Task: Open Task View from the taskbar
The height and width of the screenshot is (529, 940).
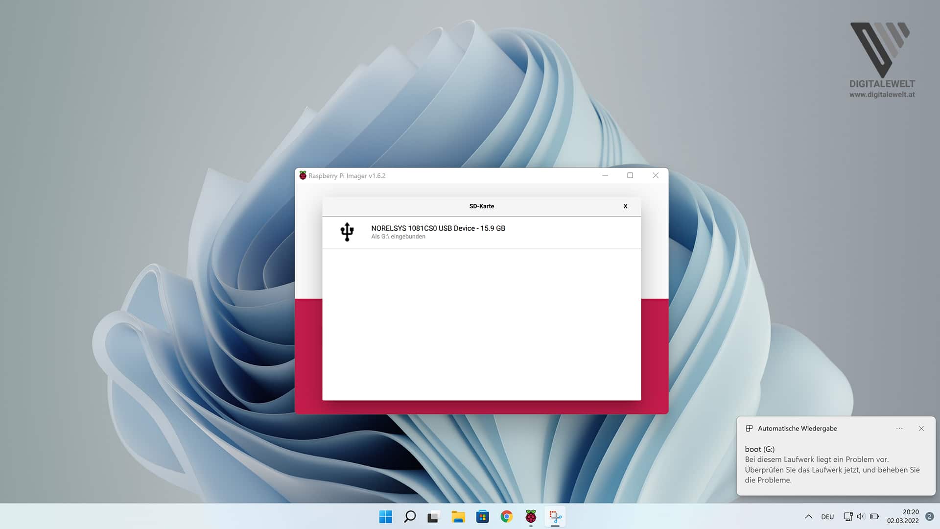Action: click(x=433, y=517)
